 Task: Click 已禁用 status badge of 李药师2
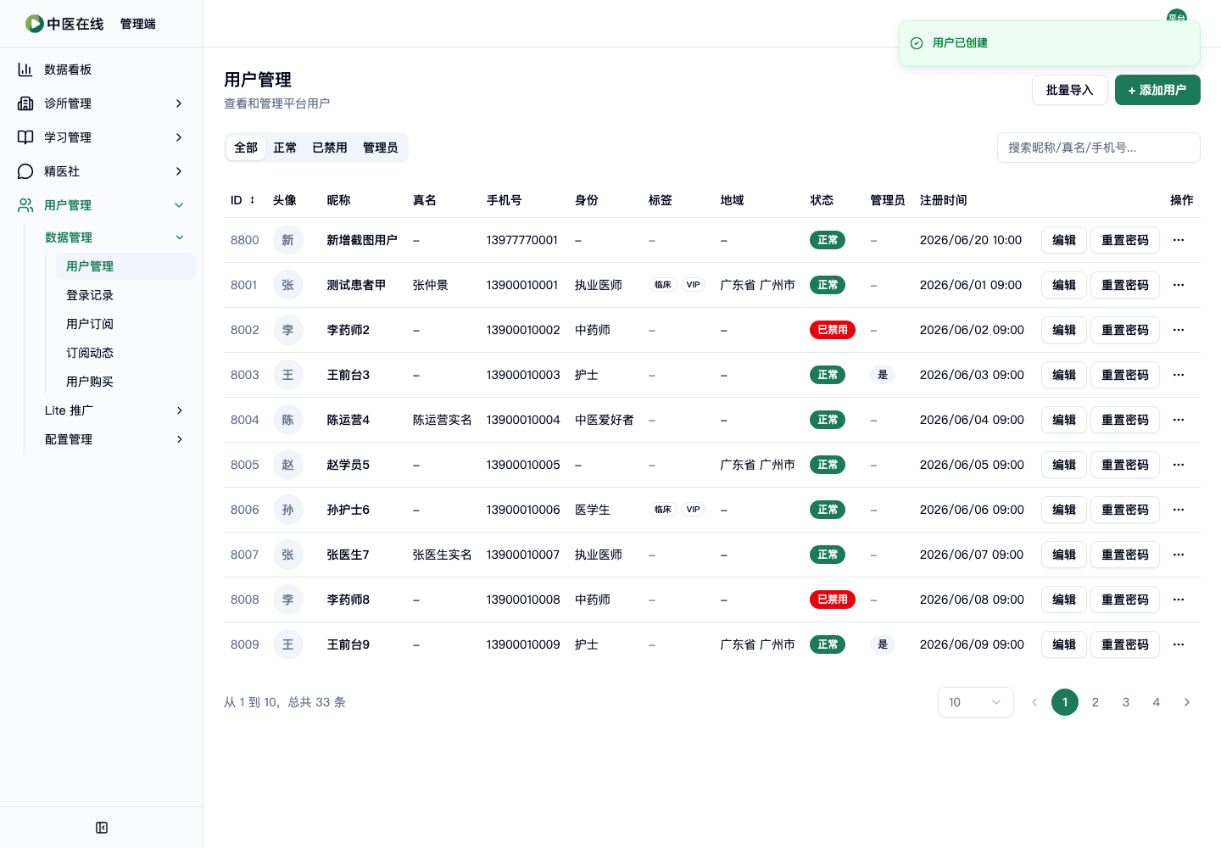(x=833, y=330)
